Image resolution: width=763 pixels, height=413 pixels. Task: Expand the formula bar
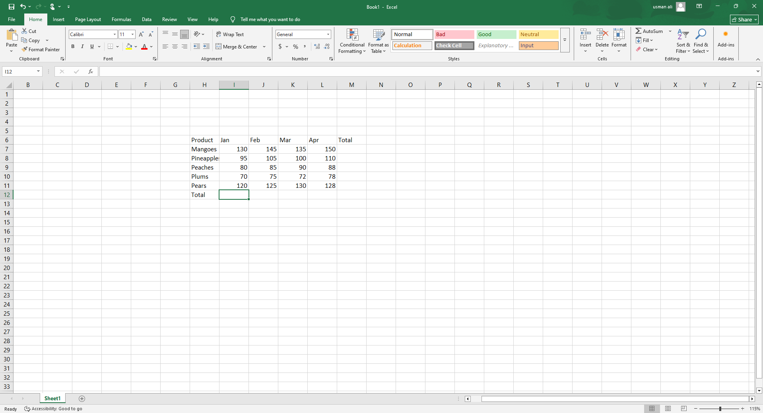coord(758,71)
